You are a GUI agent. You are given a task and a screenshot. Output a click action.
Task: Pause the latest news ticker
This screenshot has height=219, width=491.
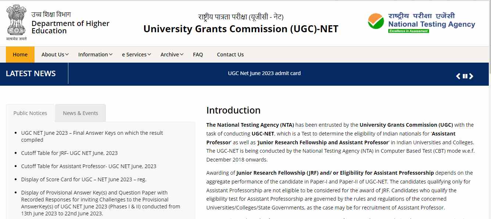point(465,76)
